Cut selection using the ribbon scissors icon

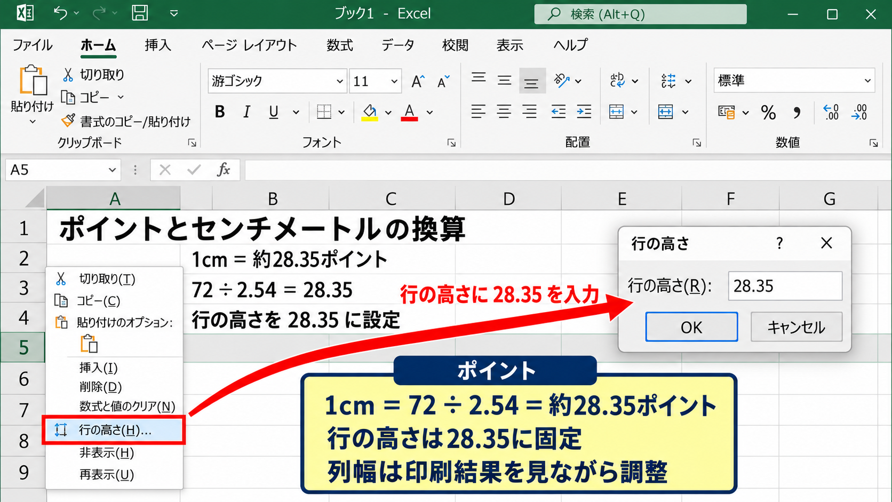pyautogui.click(x=68, y=75)
